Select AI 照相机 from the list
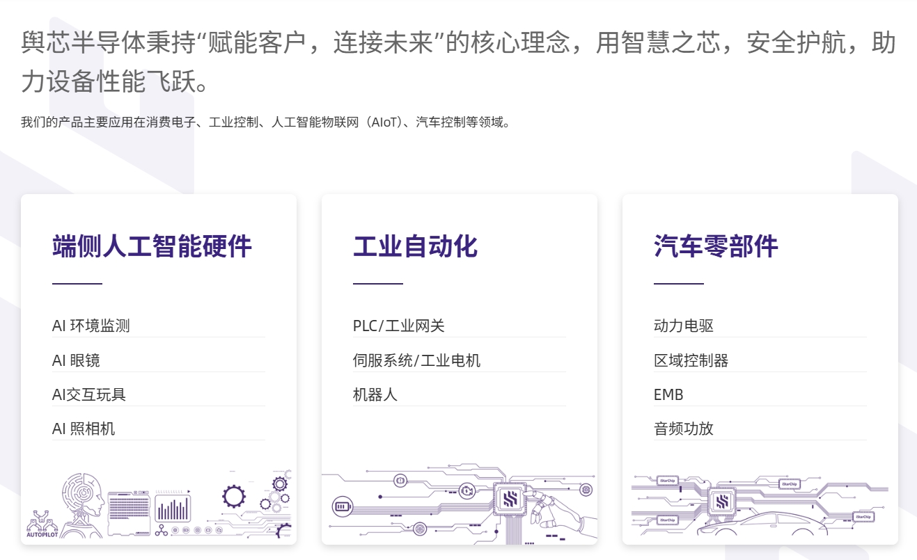917x560 pixels. pyautogui.click(x=84, y=429)
